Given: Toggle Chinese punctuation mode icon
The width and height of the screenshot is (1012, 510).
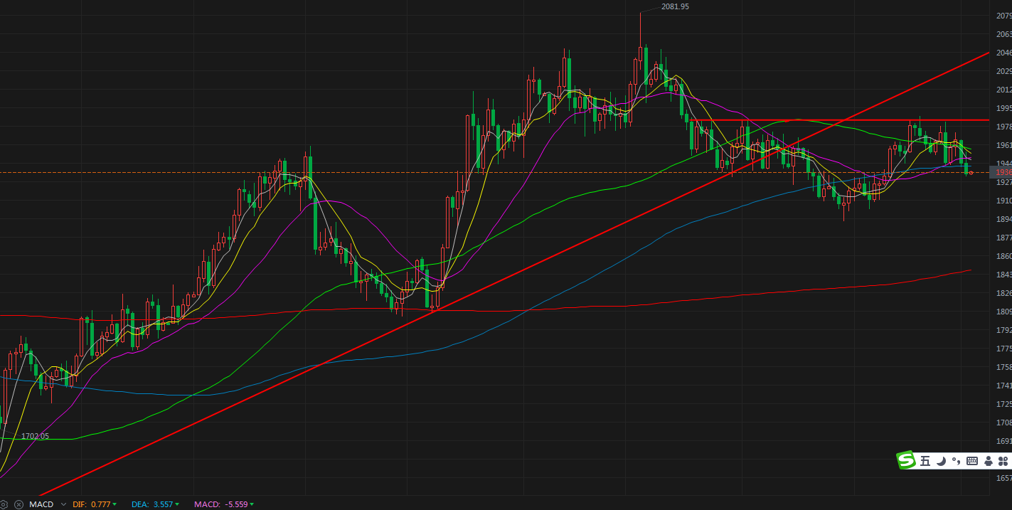Looking at the screenshot, I should [x=957, y=461].
